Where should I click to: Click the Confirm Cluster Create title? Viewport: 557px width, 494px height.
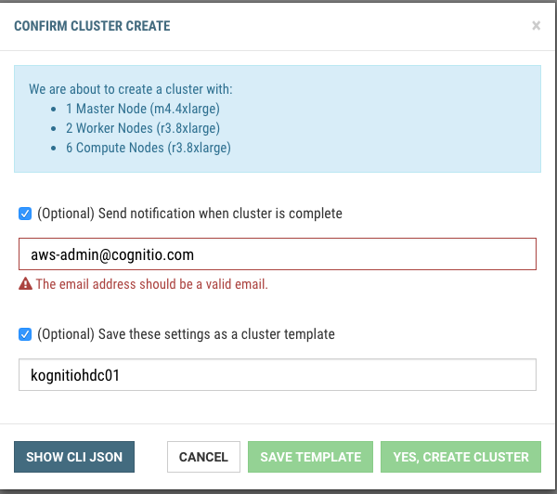pyautogui.click(x=92, y=26)
